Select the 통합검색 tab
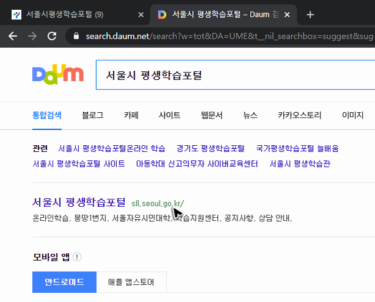 47,115
